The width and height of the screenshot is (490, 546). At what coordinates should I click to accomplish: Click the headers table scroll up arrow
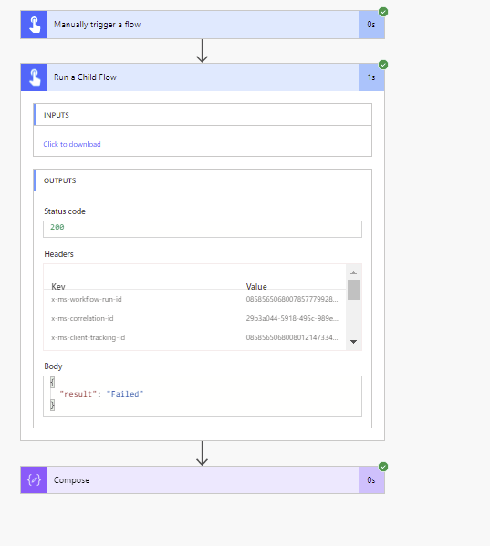point(353,273)
